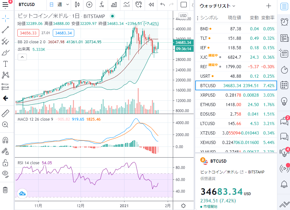Viewport: 290px width, 210px height.
Task: Open the ideas light bulb panel
Action: point(284,101)
